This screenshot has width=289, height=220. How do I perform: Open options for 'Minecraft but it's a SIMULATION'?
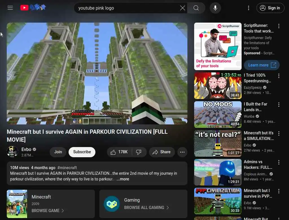click(x=279, y=133)
